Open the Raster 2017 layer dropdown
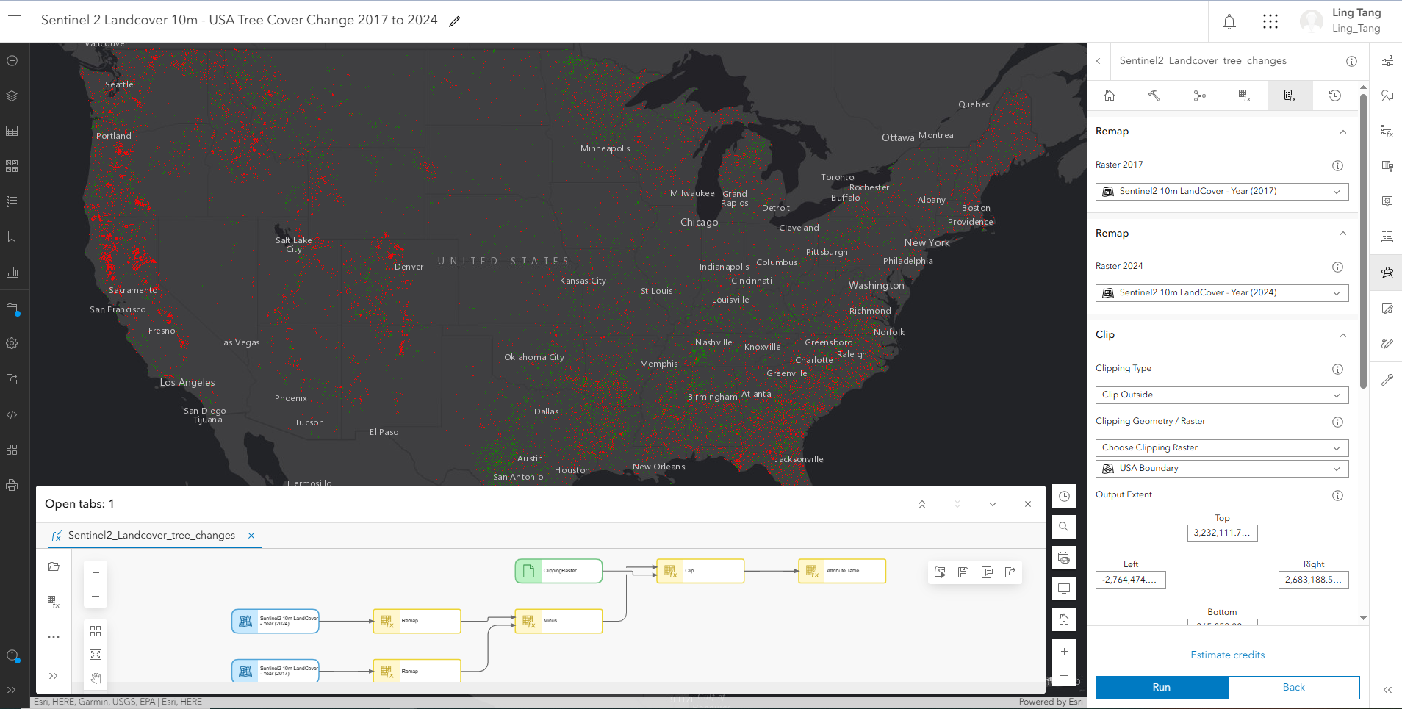This screenshot has width=1402, height=709. (1222, 192)
